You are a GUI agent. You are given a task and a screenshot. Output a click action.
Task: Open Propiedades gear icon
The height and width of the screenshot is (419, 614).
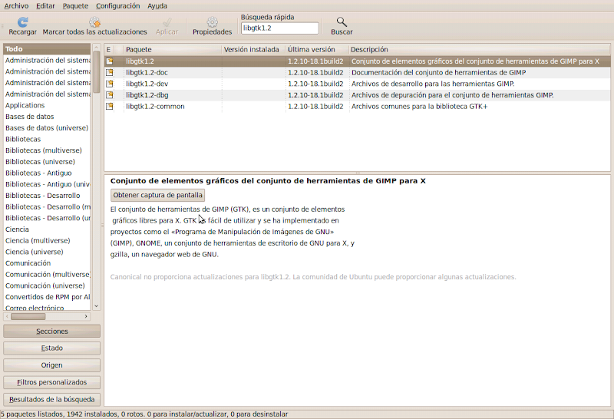tap(213, 22)
